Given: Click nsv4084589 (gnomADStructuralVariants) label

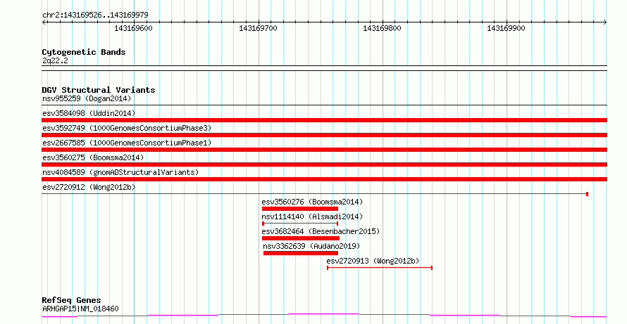Looking at the screenshot, I should click(120, 172).
